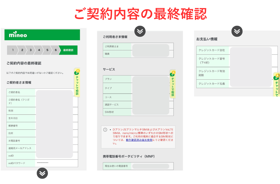This screenshot has width=280, height=184.
Task: Click the 住所 row label
Action: (11, 133)
